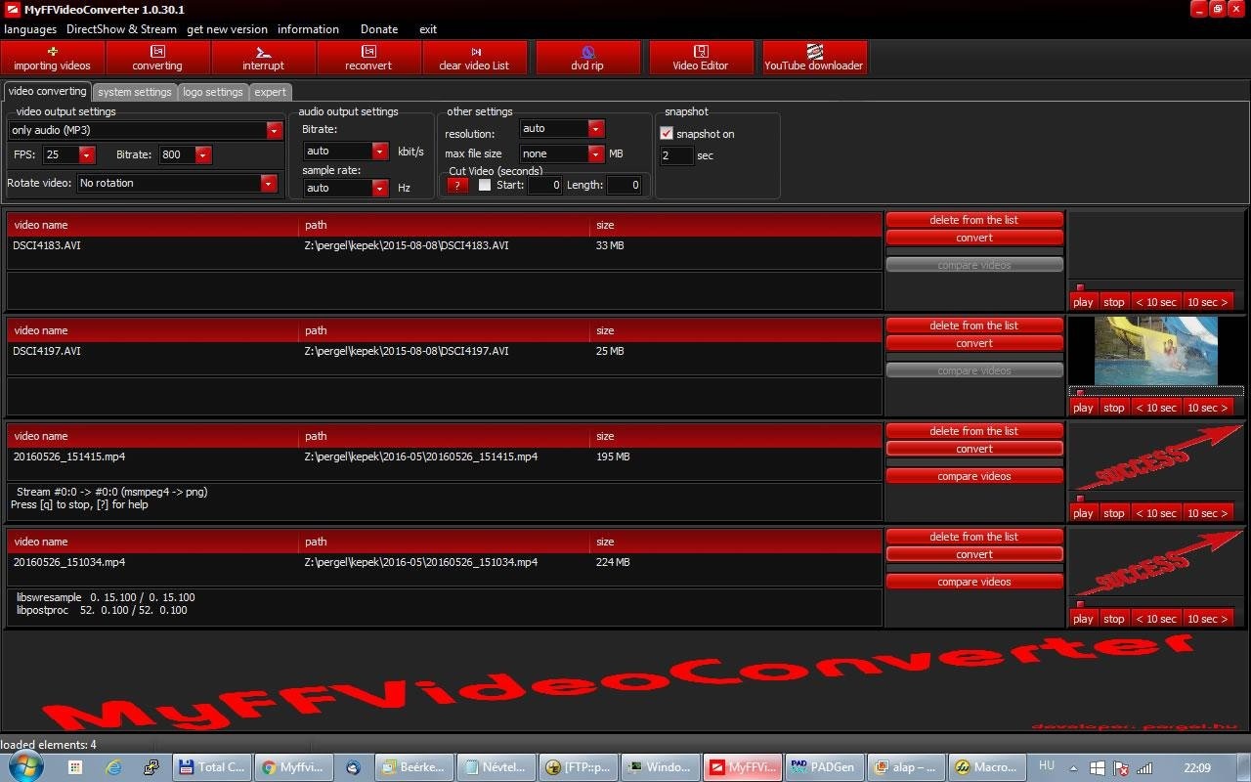Click the snapshot seconds field

click(676, 155)
